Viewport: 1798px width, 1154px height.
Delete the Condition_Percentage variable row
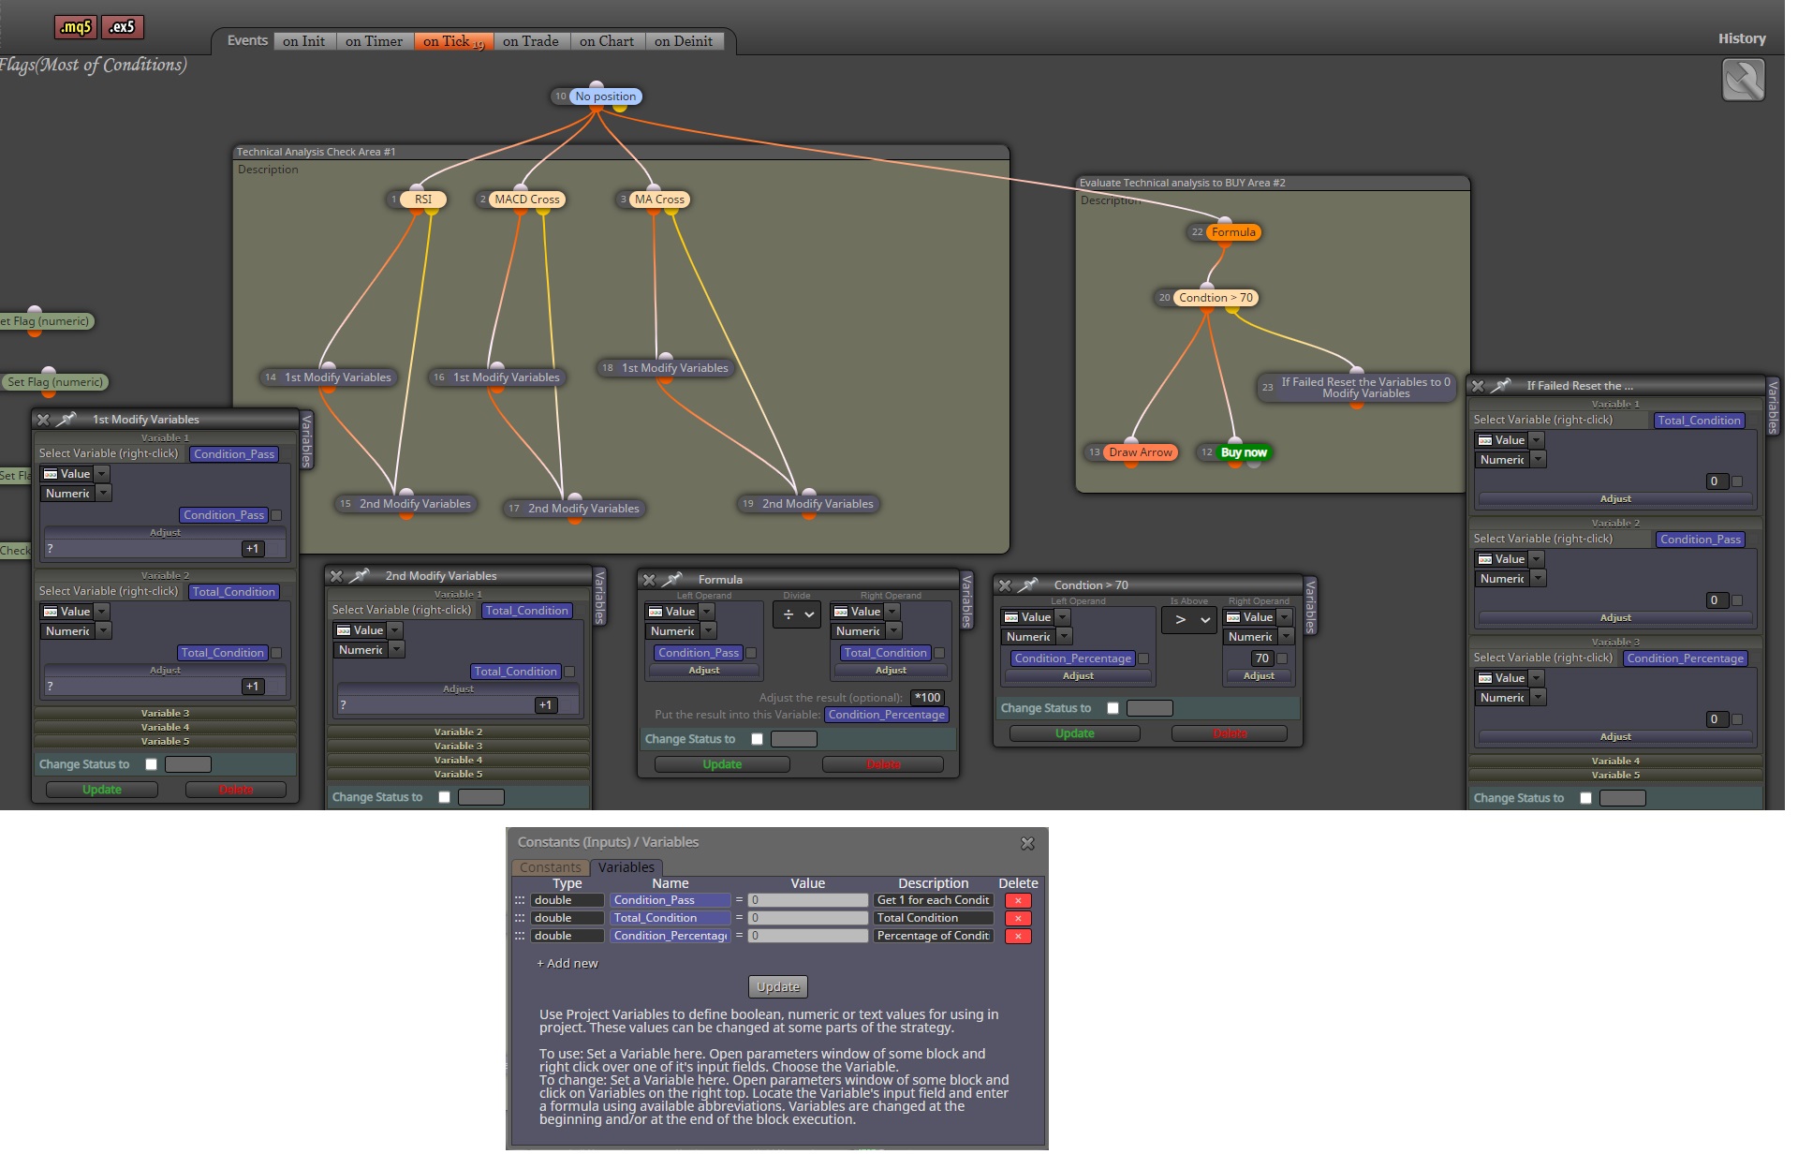click(1018, 937)
